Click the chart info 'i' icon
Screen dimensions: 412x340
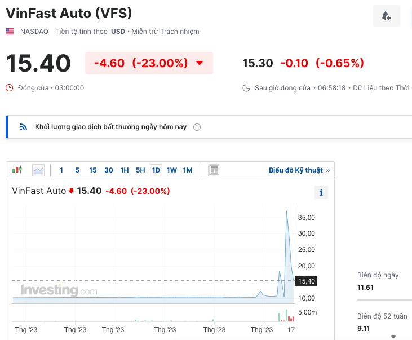[x=321, y=192]
